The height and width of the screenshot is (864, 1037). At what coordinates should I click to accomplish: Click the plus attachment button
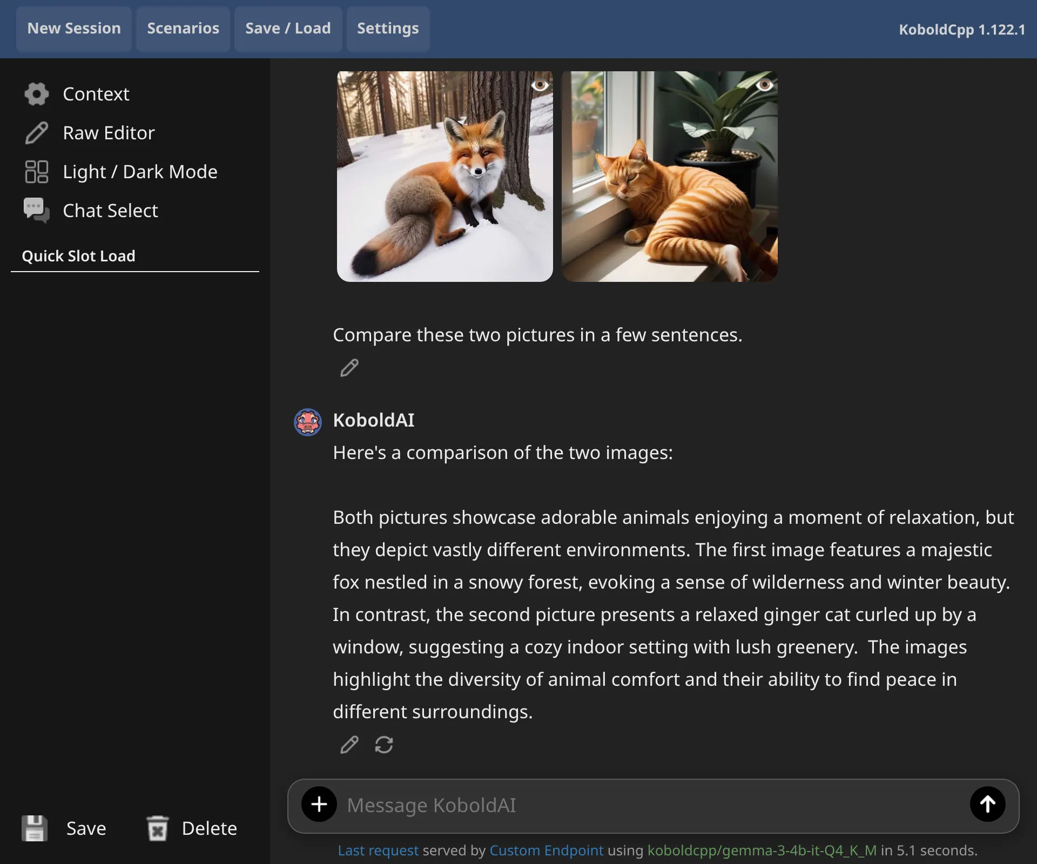319,805
